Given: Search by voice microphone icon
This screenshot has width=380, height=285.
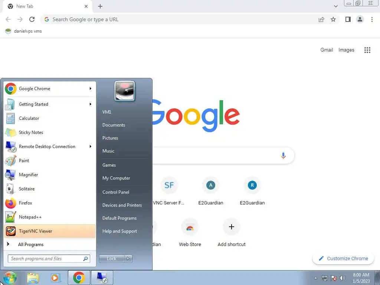Looking at the screenshot, I should [283, 155].
